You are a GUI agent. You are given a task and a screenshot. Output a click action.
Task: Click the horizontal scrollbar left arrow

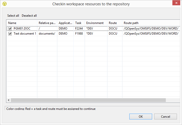click(9, 100)
